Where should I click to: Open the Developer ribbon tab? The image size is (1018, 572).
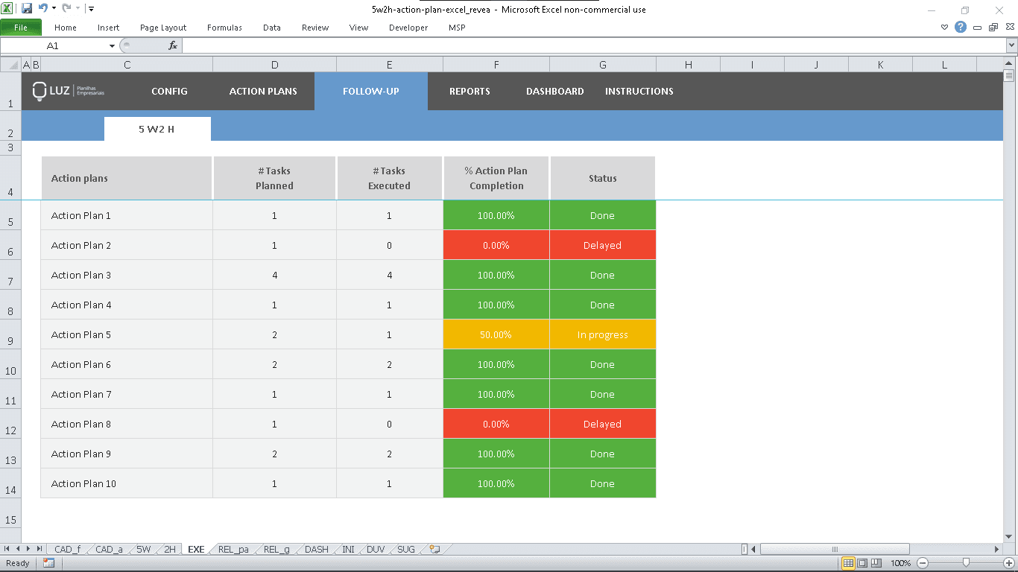point(408,28)
